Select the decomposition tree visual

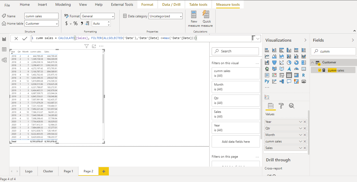pyautogui.click(x=281, y=81)
